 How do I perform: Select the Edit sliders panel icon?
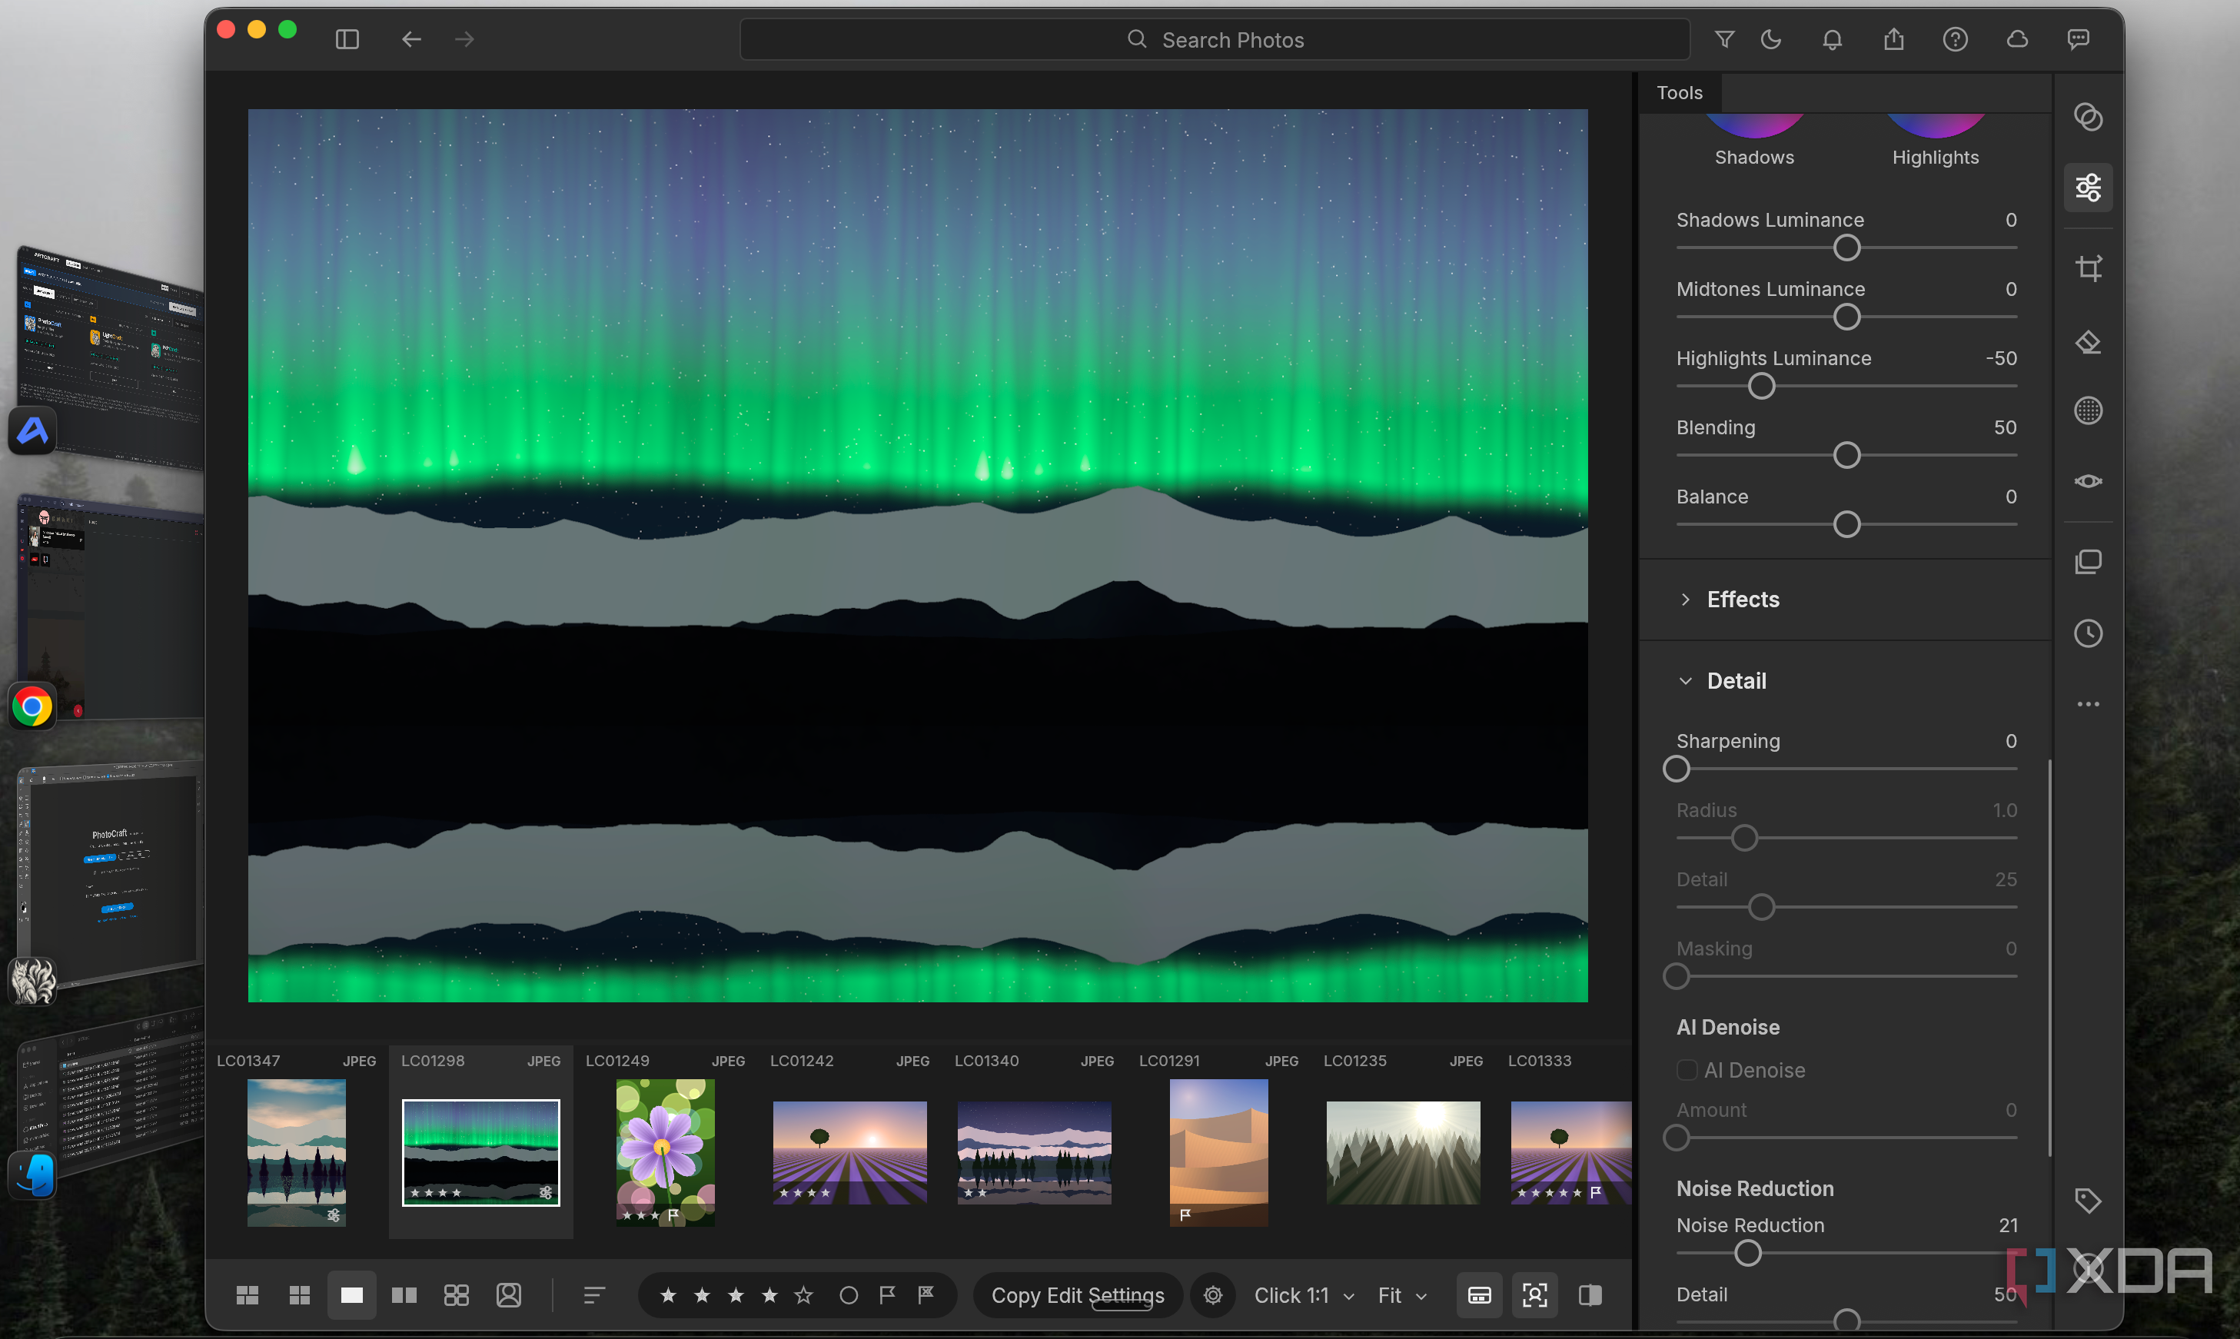tap(2089, 188)
